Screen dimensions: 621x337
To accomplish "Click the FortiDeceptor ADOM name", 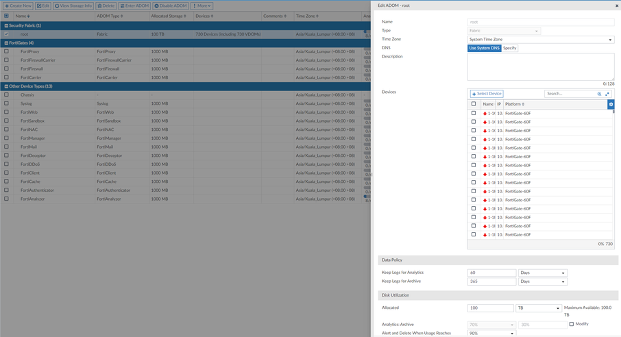I will tap(34, 155).
